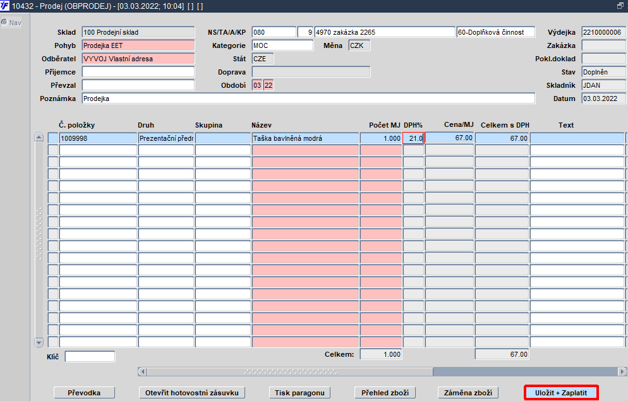Select the Nav radio button
Image resolution: width=628 pixels, height=401 pixels.
point(4,22)
